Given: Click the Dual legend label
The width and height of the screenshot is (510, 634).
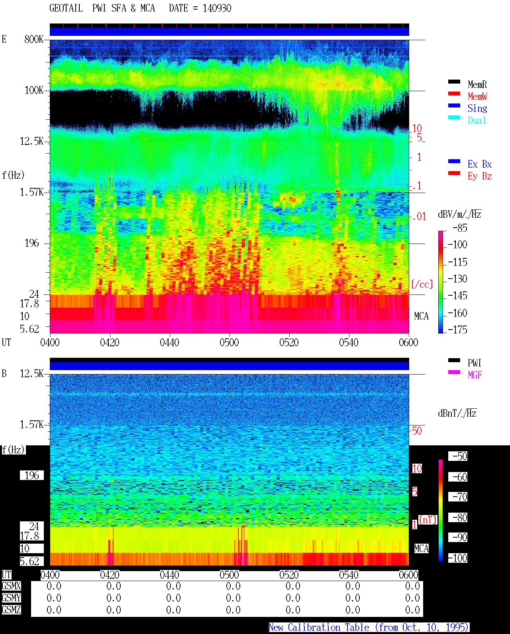Looking at the screenshot, I should click(x=477, y=120).
